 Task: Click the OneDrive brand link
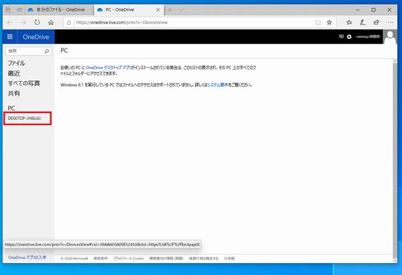pos(36,37)
